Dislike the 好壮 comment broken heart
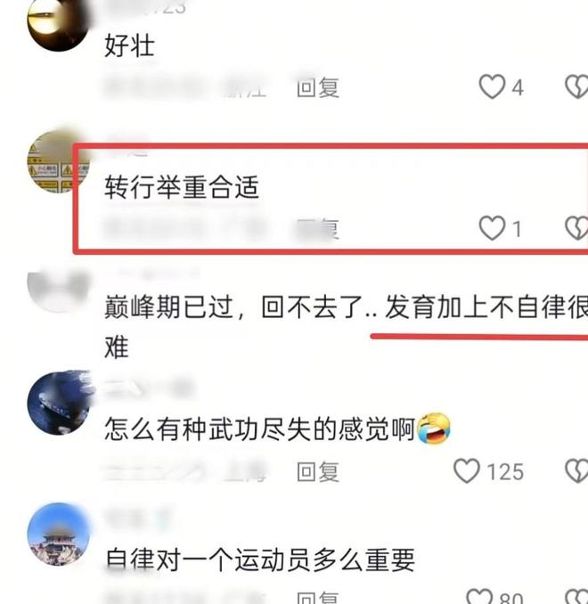The image size is (588, 604). 576,86
